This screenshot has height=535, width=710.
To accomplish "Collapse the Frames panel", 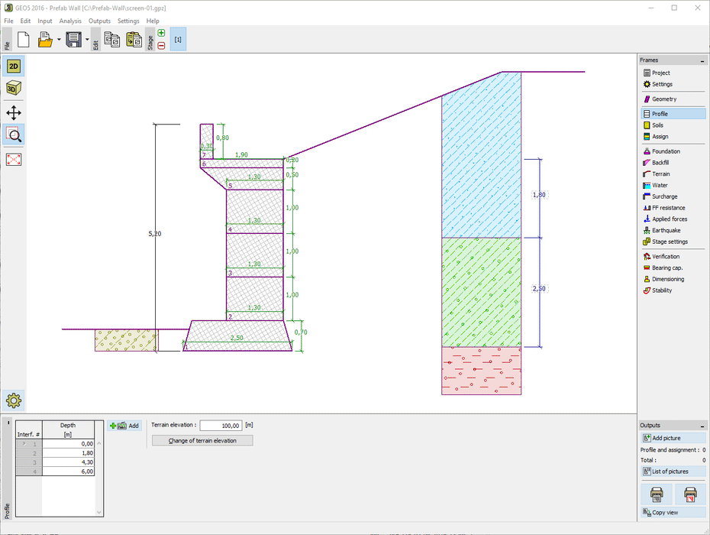I will click(x=702, y=60).
